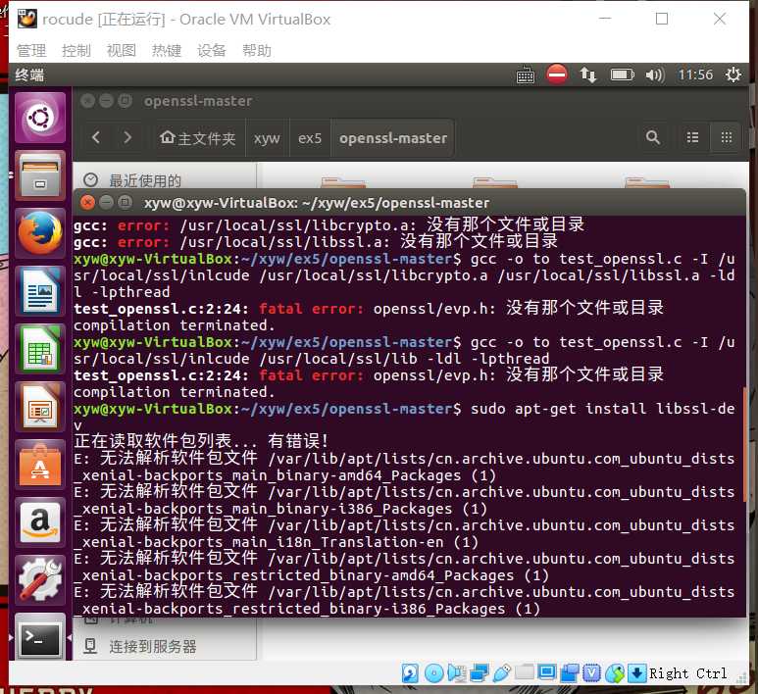Click the red no-entry indicator in top panel
The height and width of the screenshot is (694, 758).
(x=556, y=74)
